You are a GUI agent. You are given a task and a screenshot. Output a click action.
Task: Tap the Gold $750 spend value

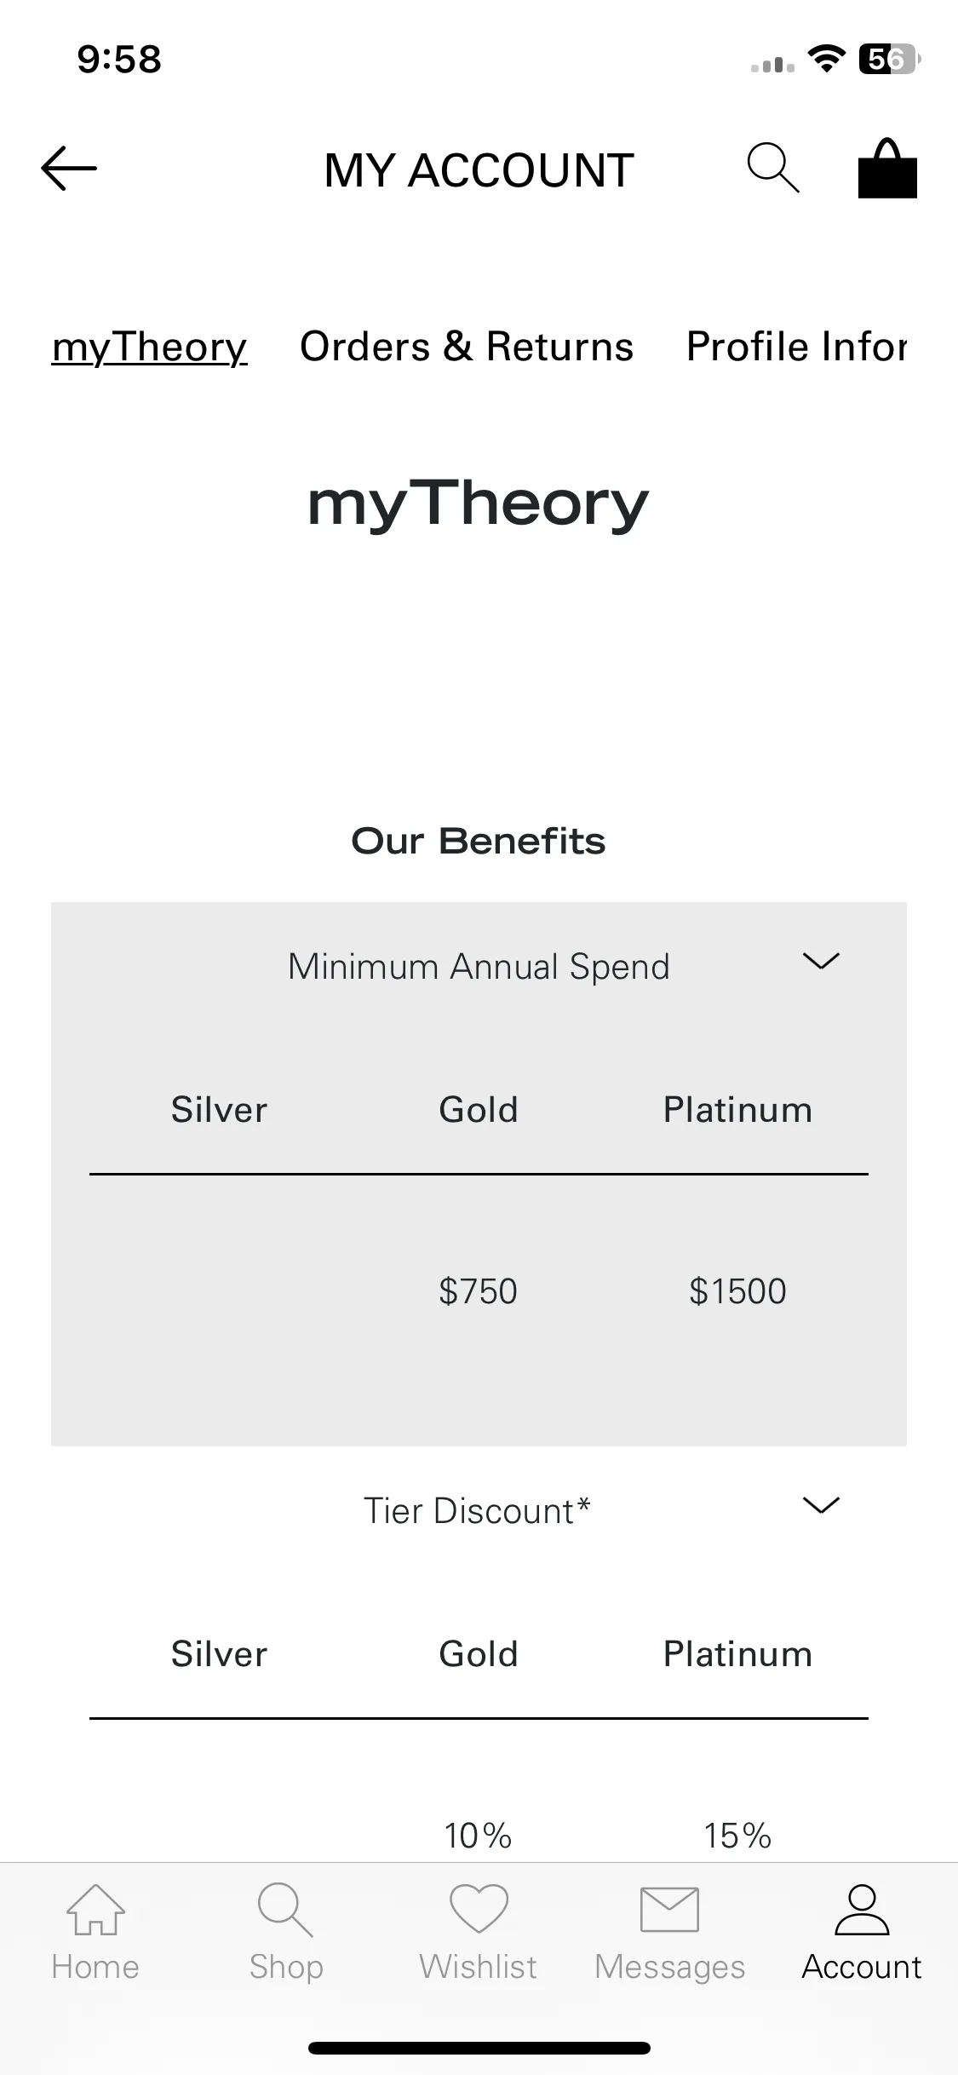tap(478, 1291)
